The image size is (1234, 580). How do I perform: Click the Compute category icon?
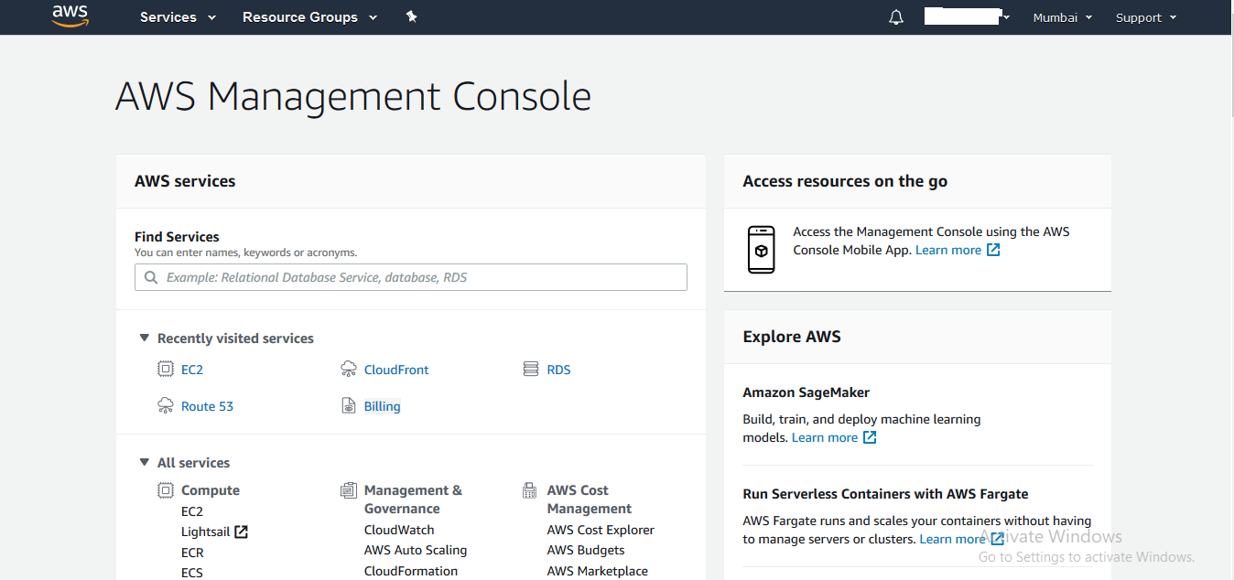[166, 489]
